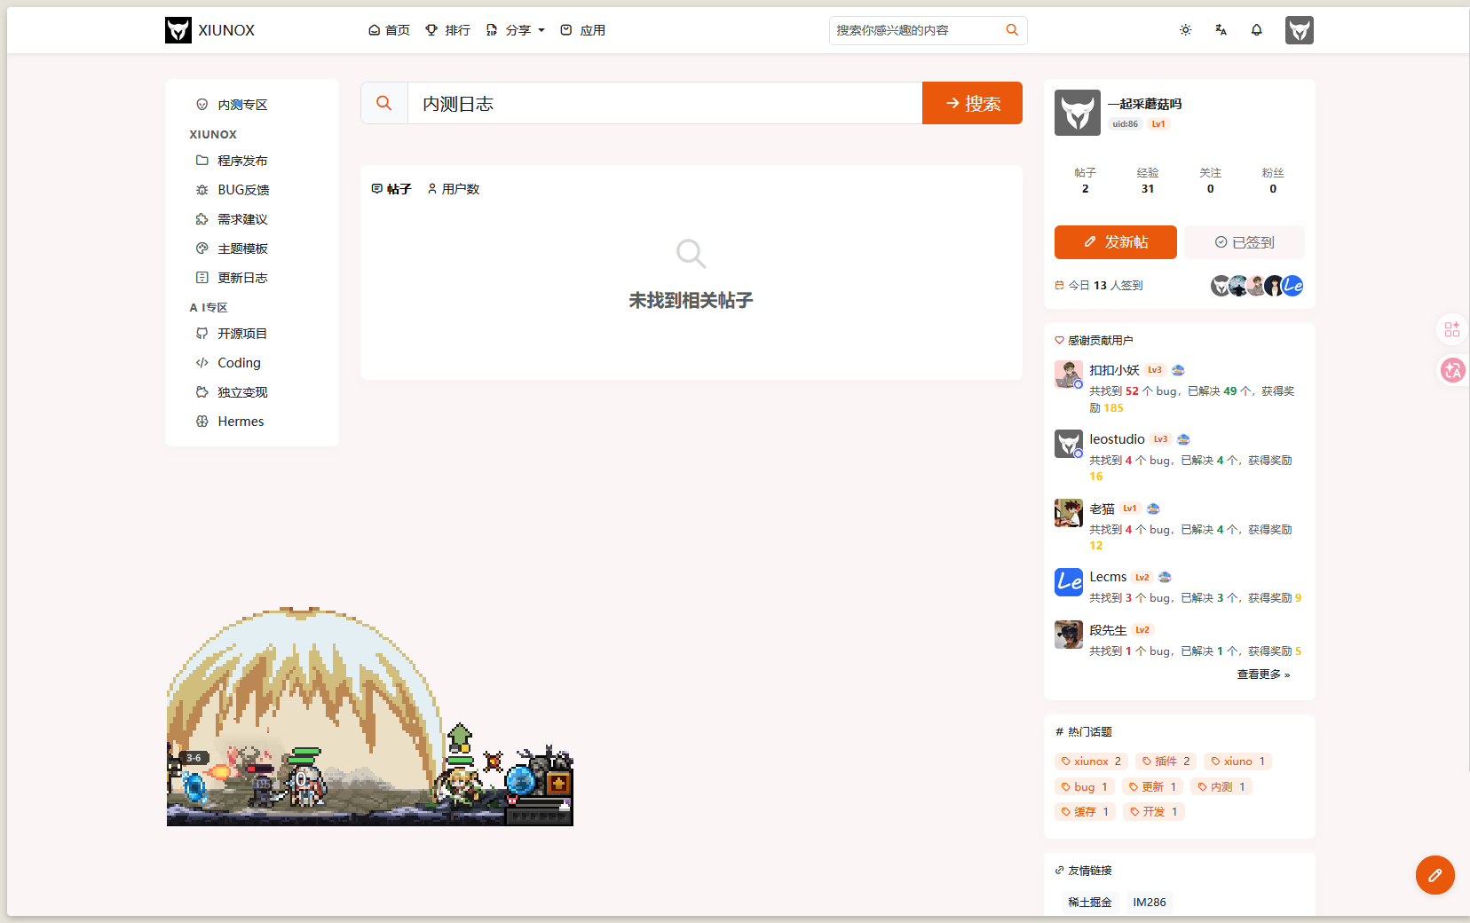The image size is (1470, 923).
Task: Click the floating QR/apps grid icon
Action: [1452, 329]
